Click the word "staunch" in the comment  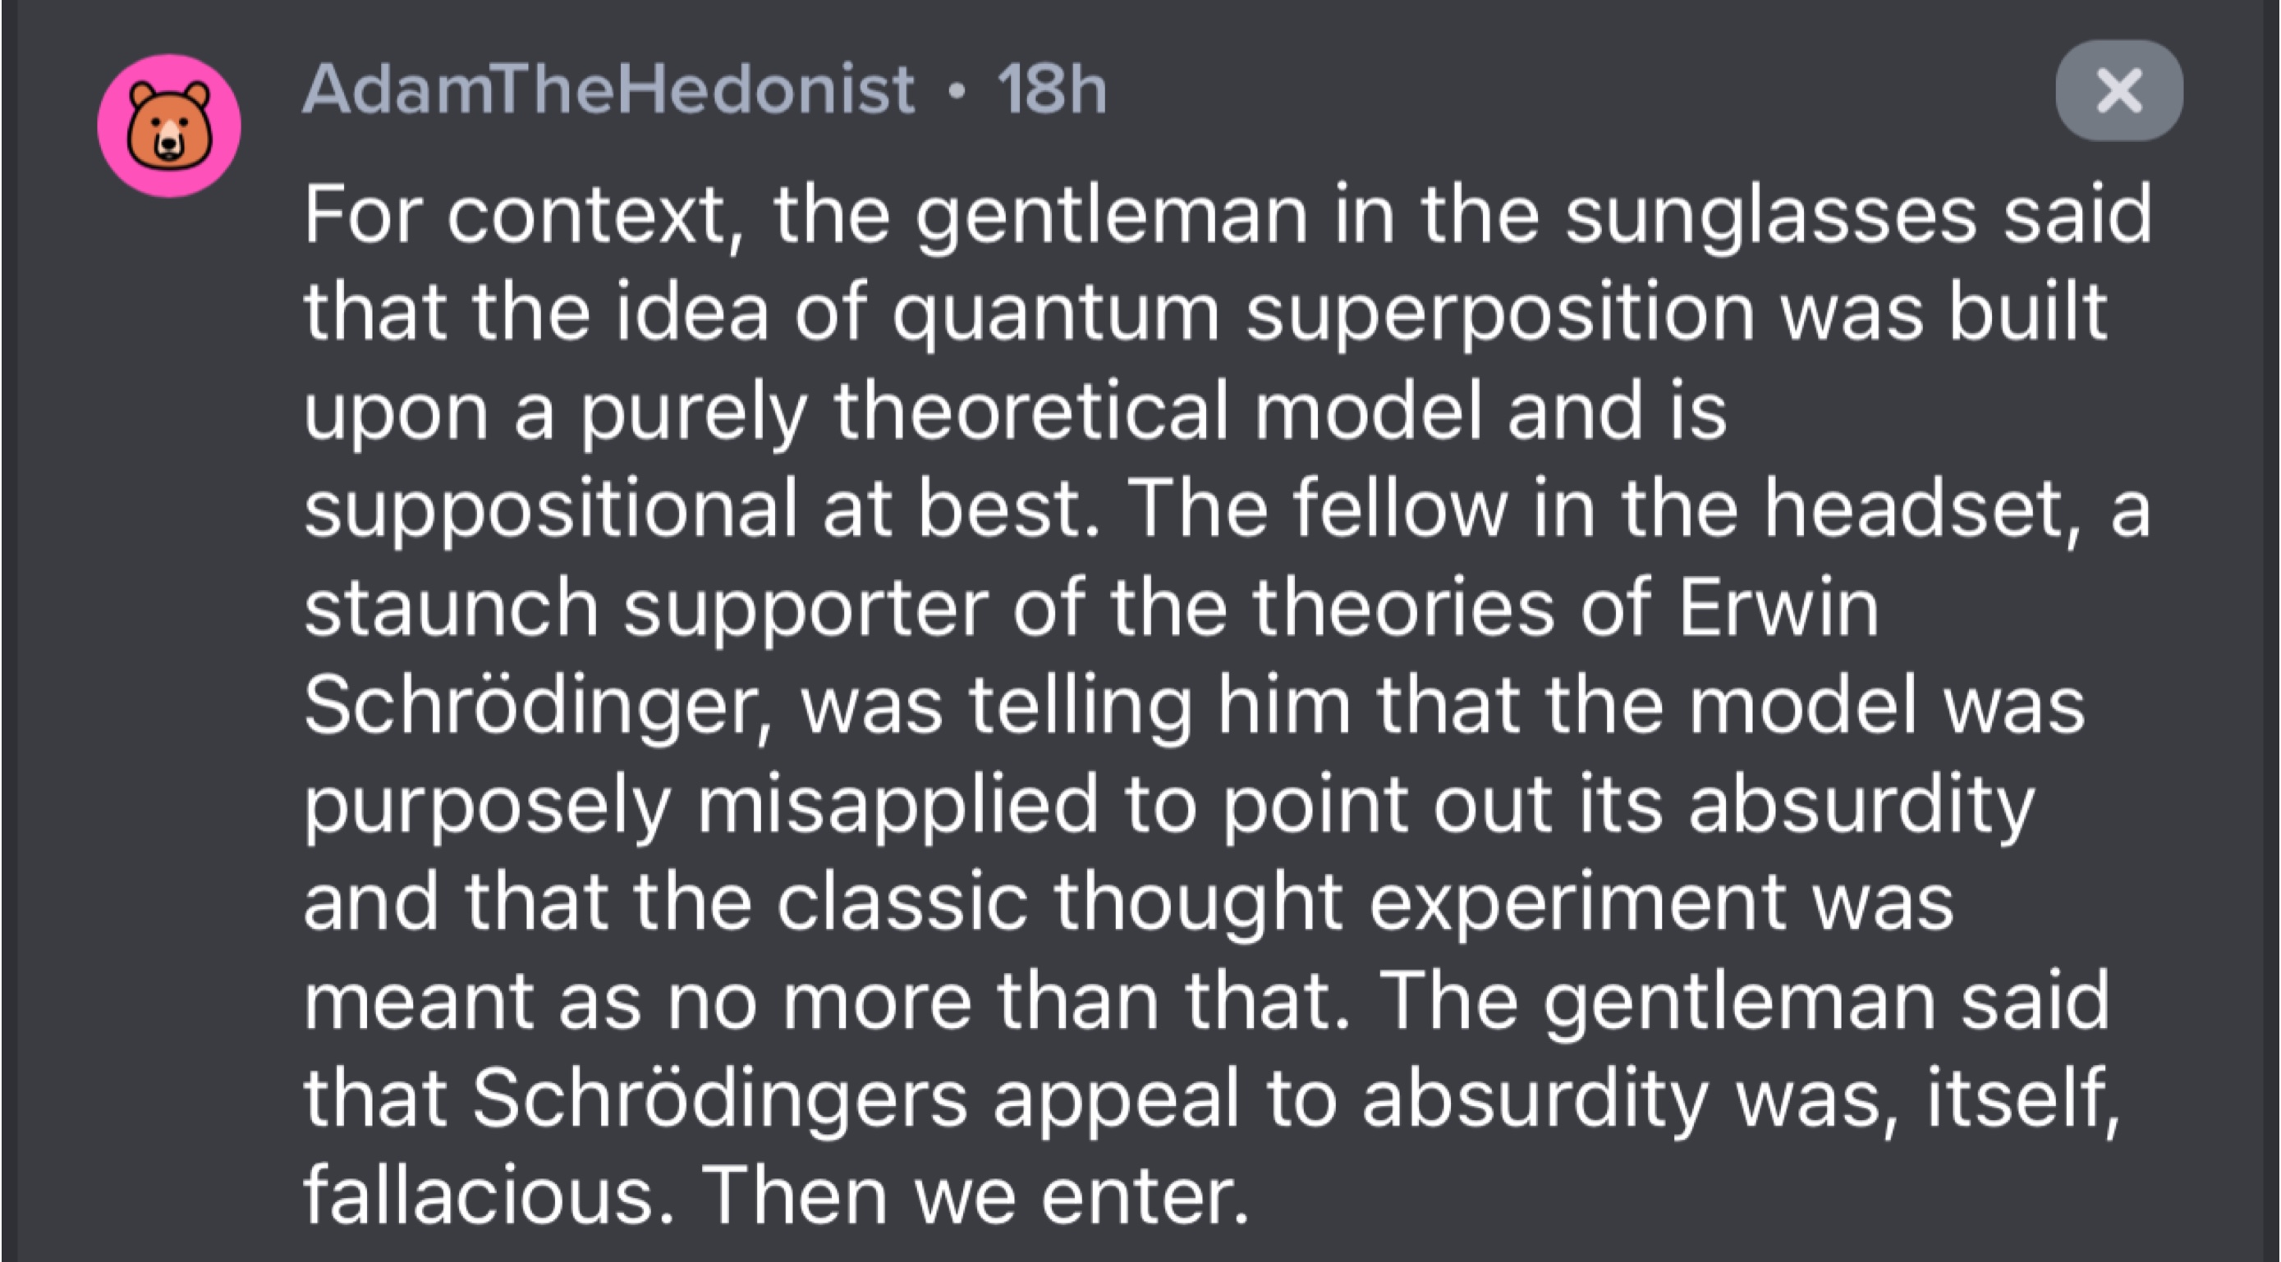click(x=451, y=609)
